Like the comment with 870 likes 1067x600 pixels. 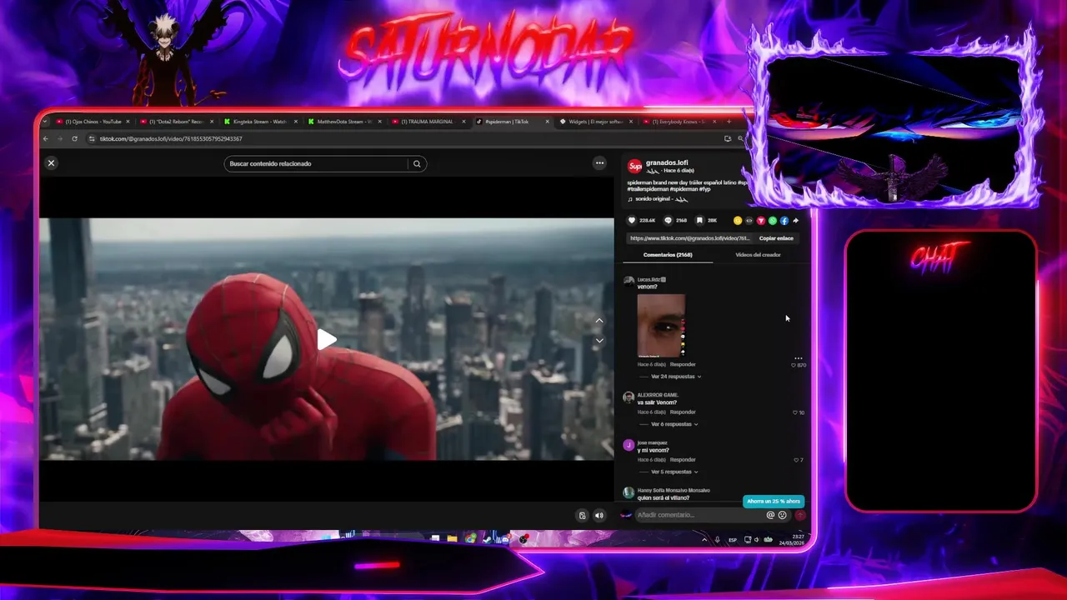click(794, 365)
